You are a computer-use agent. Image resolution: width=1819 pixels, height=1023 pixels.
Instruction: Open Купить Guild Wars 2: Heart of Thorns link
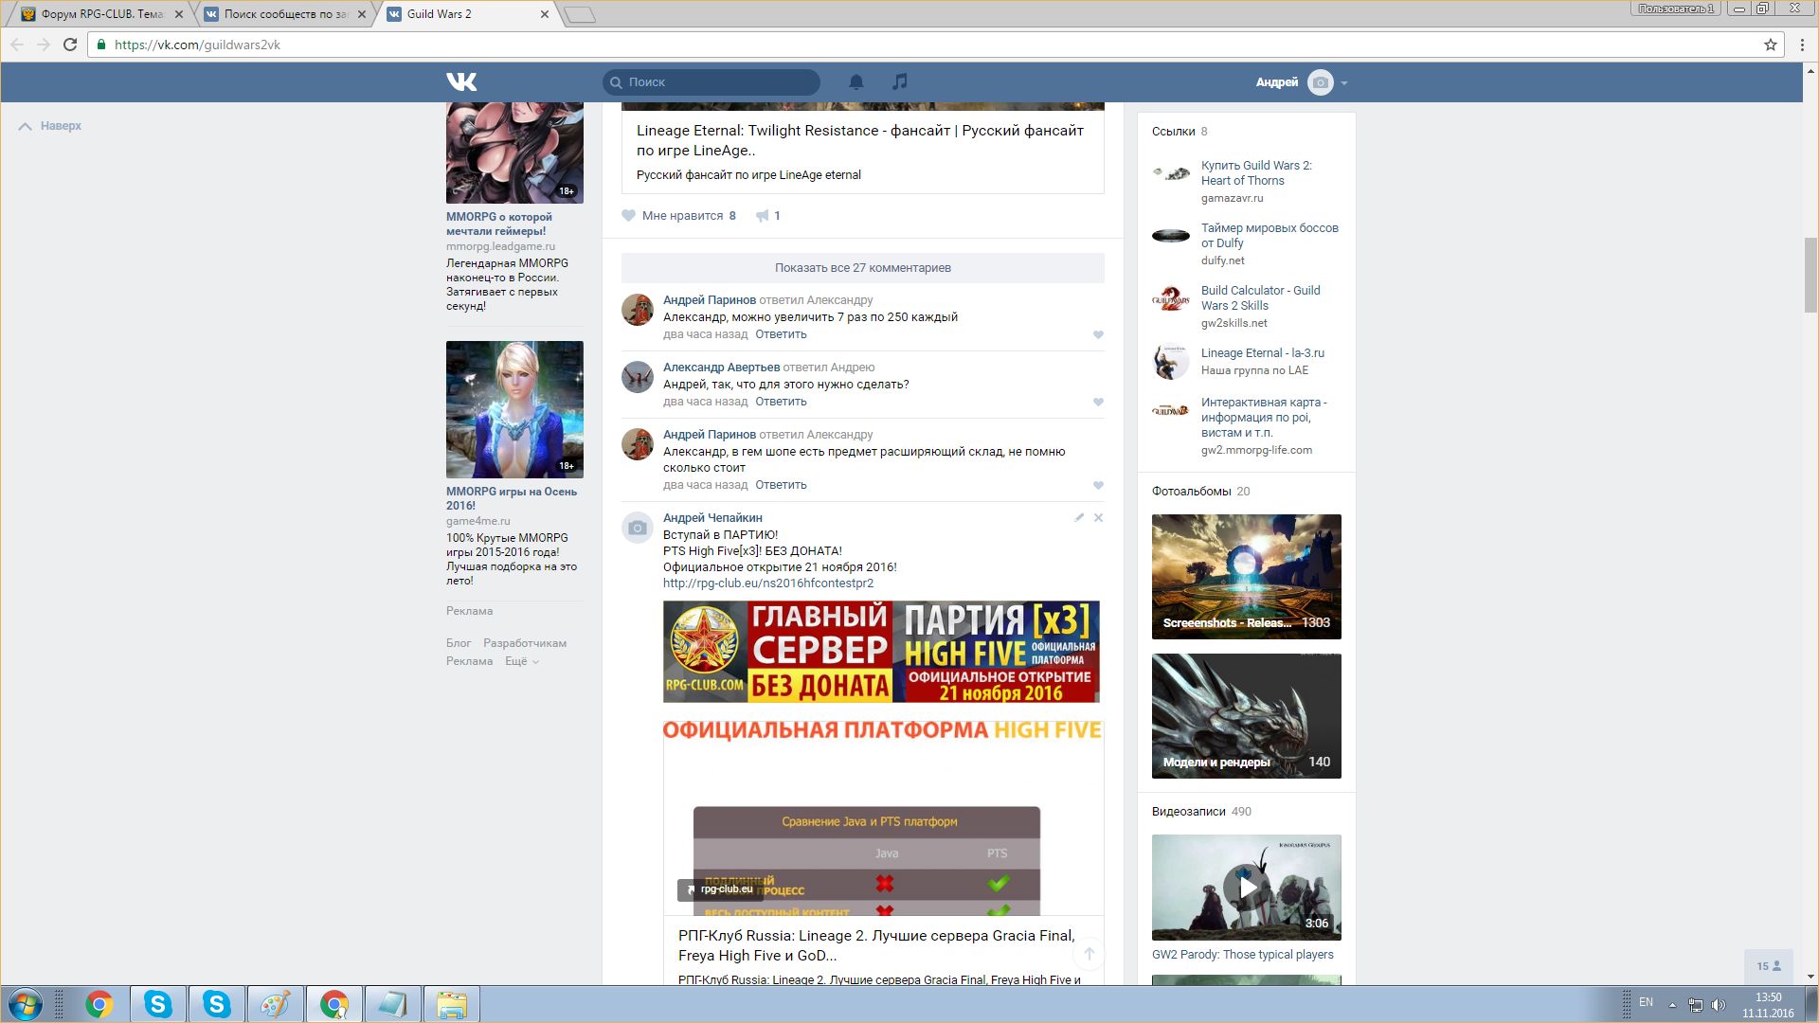click(x=1256, y=173)
